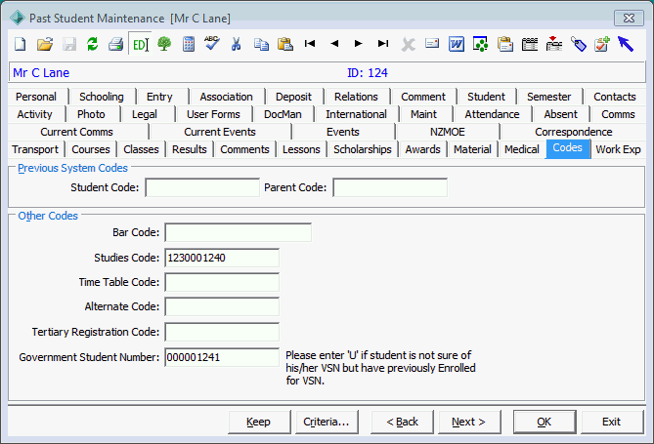Click the blue pointer arrow icon
The height and width of the screenshot is (444, 654).
click(x=626, y=44)
